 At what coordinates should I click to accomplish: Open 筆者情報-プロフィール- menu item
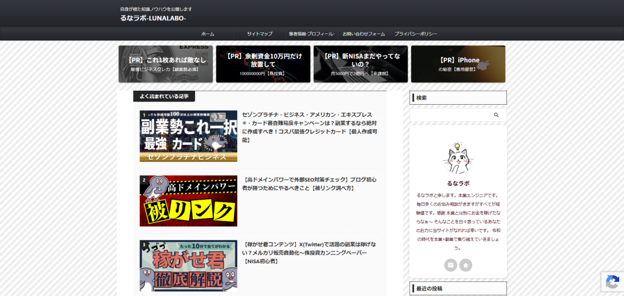[311, 34]
